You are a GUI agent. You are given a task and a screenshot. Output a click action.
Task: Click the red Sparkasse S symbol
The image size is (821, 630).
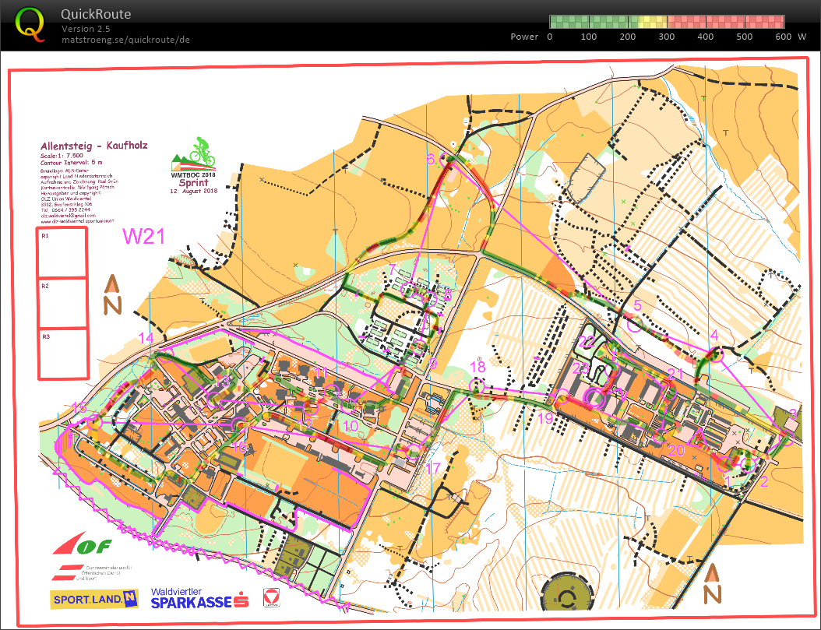pyautogui.click(x=241, y=601)
